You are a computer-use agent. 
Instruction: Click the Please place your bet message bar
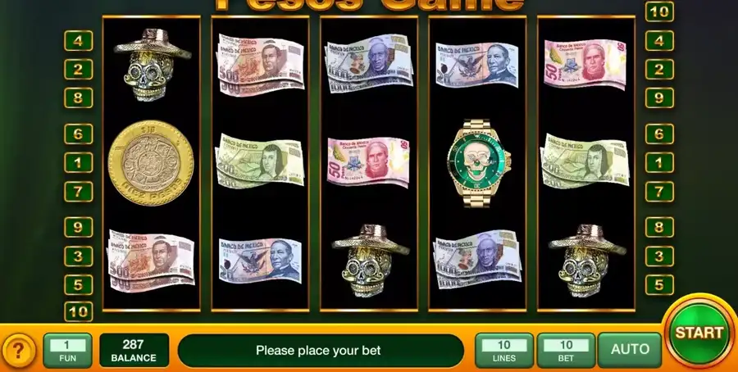320,351
